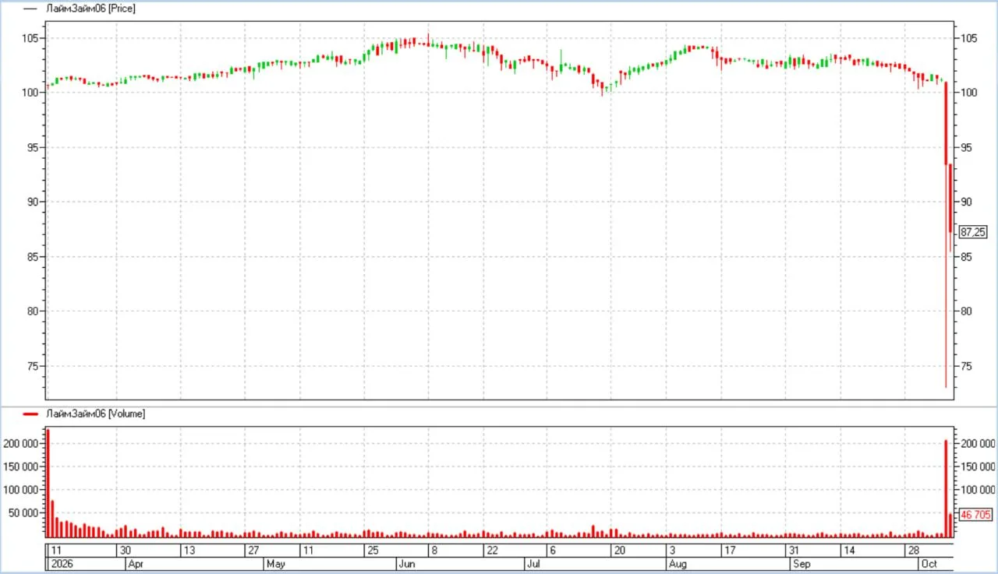Click the Jun month label on timeline

(x=406, y=564)
